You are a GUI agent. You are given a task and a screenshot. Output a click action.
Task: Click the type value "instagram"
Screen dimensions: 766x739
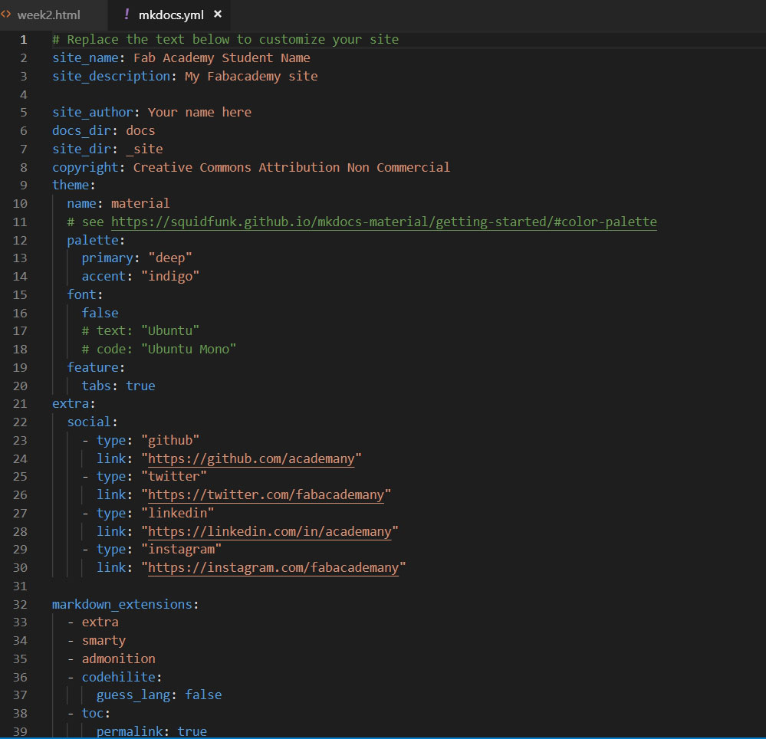click(x=181, y=550)
